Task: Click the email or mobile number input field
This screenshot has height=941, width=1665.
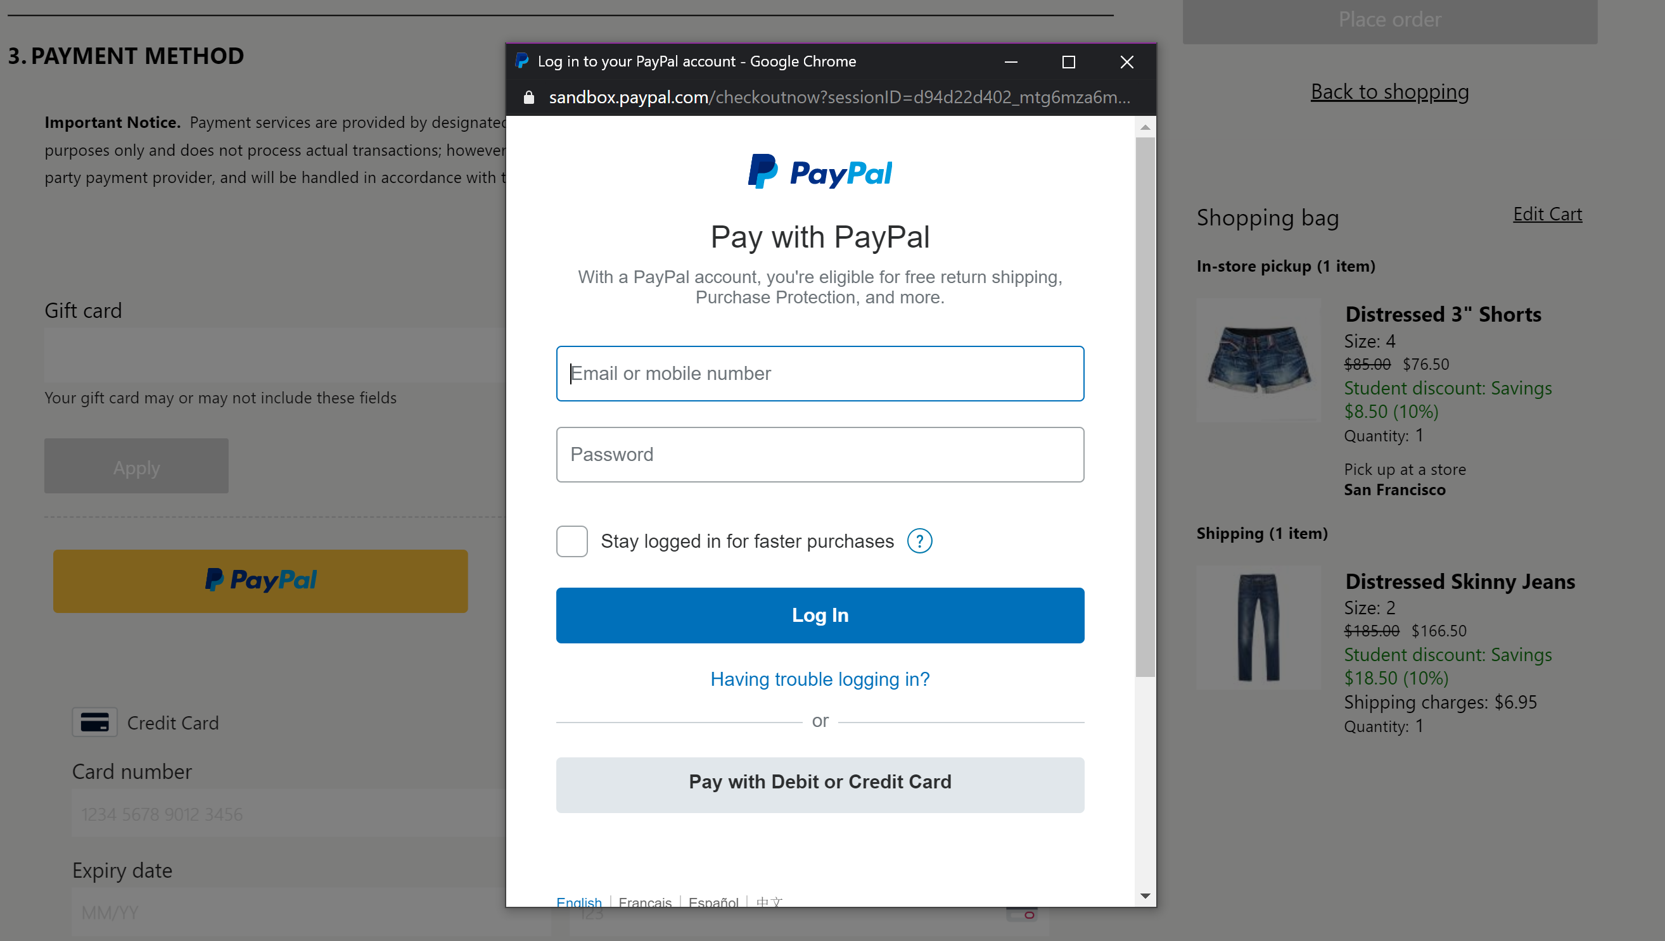Action: pyautogui.click(x=819, y=373)
